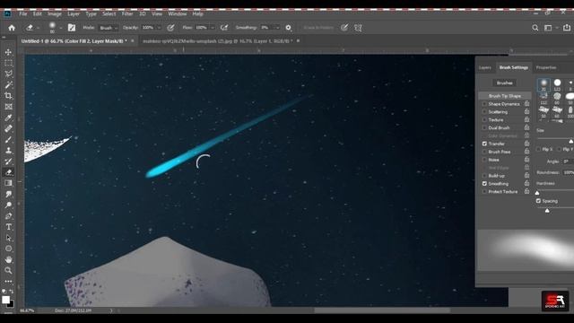Enable airbrush build-up icon
574x323 pixels.
click(x=224, y=28)
